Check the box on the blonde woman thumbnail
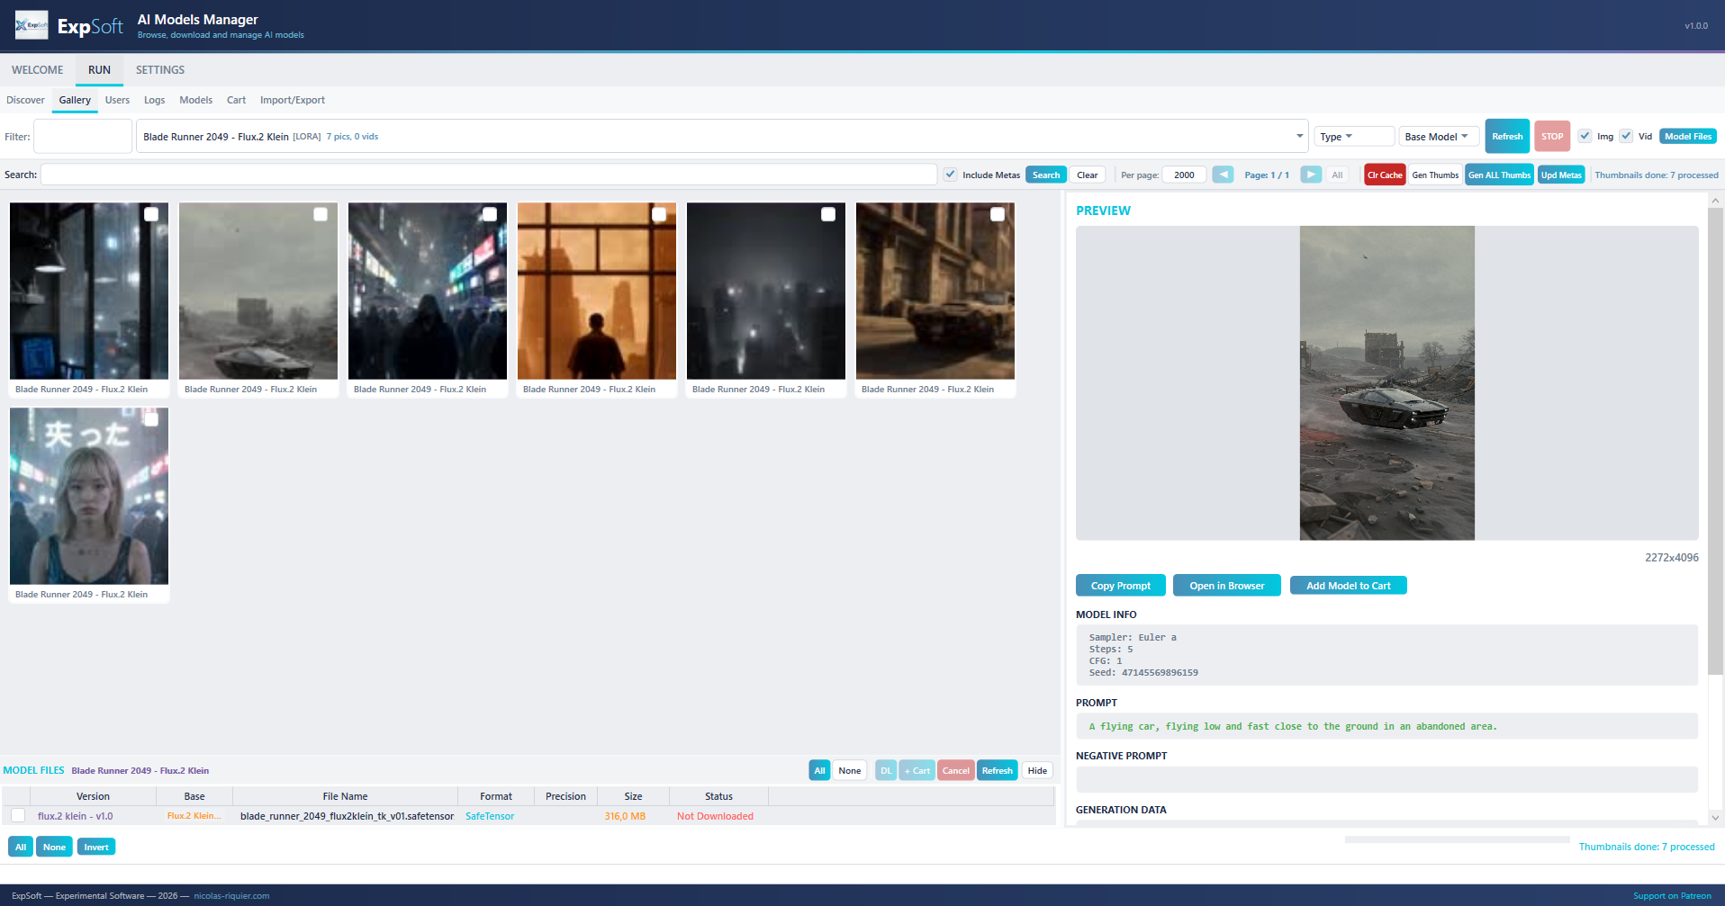 (x=151, y=419)
